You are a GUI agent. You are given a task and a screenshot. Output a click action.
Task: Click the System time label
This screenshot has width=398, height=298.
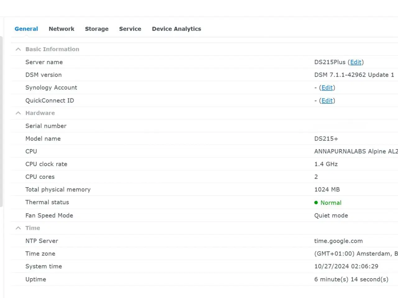point(44,266)
